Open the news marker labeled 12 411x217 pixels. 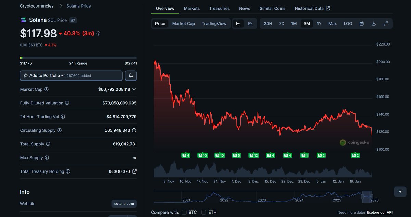point(253,155)
